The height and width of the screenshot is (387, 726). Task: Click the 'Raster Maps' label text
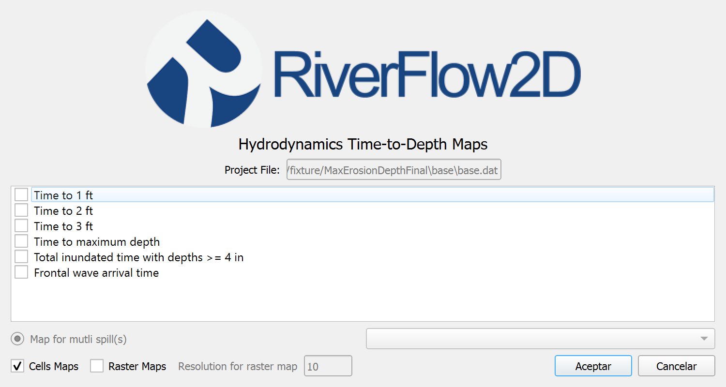[x=137, y=367]
